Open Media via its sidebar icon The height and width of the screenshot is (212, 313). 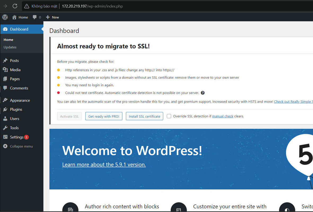pos(5,70)
